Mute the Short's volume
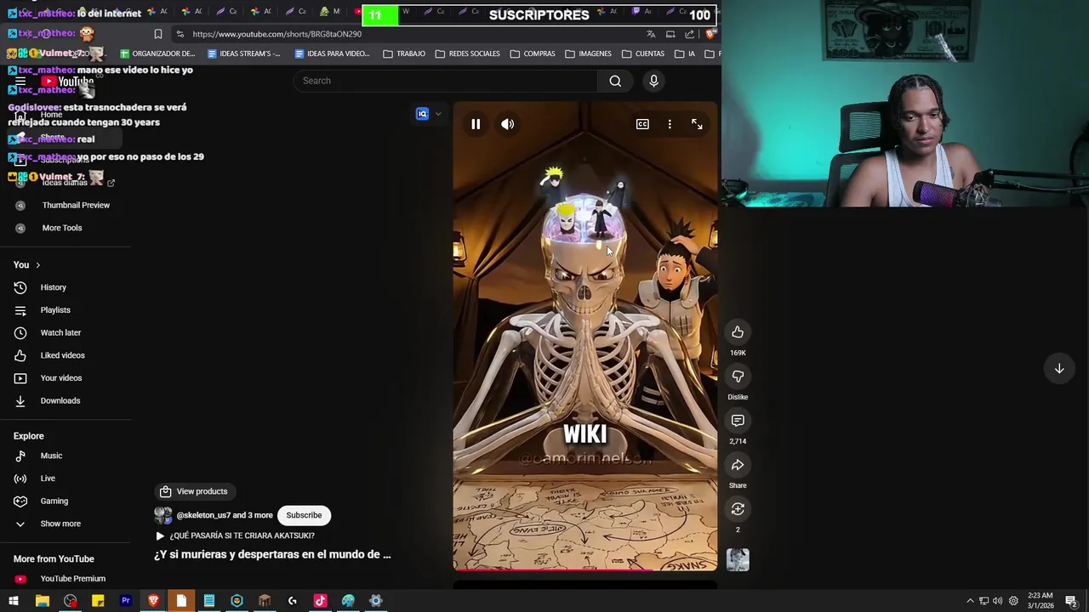This screenshot has height=612, width=1089. [x=507, y=124]
